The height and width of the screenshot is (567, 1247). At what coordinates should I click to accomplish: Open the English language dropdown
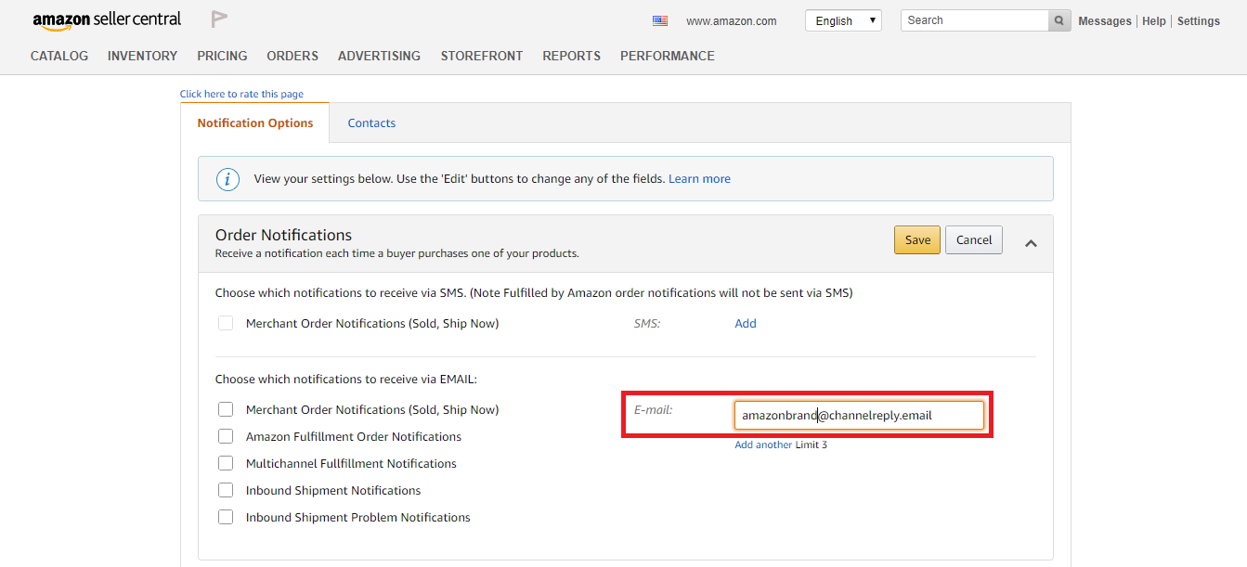click(x=843, y=20)
